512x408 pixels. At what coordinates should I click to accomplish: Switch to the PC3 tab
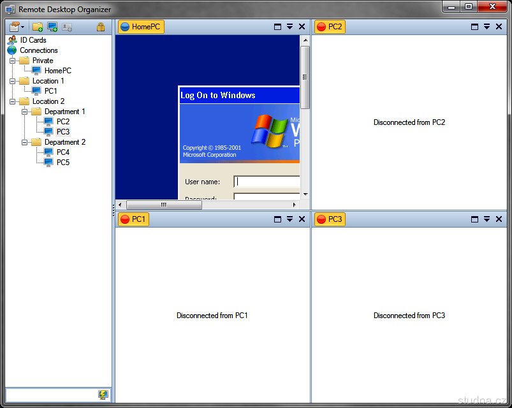[x=330, y=219]
